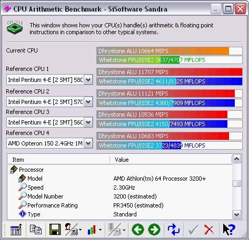Viewport: 249px width, 240px height.
Task: Click Reference CPU 3 Whetstone 4150/7493 bar
Action: [170, 124]
